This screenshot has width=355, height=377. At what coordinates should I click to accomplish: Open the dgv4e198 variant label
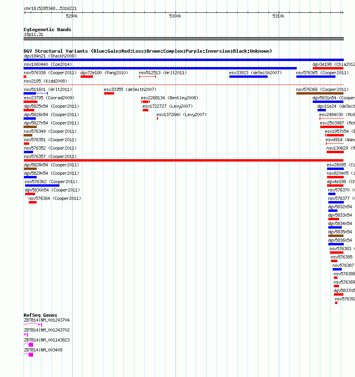click(341, 182)
